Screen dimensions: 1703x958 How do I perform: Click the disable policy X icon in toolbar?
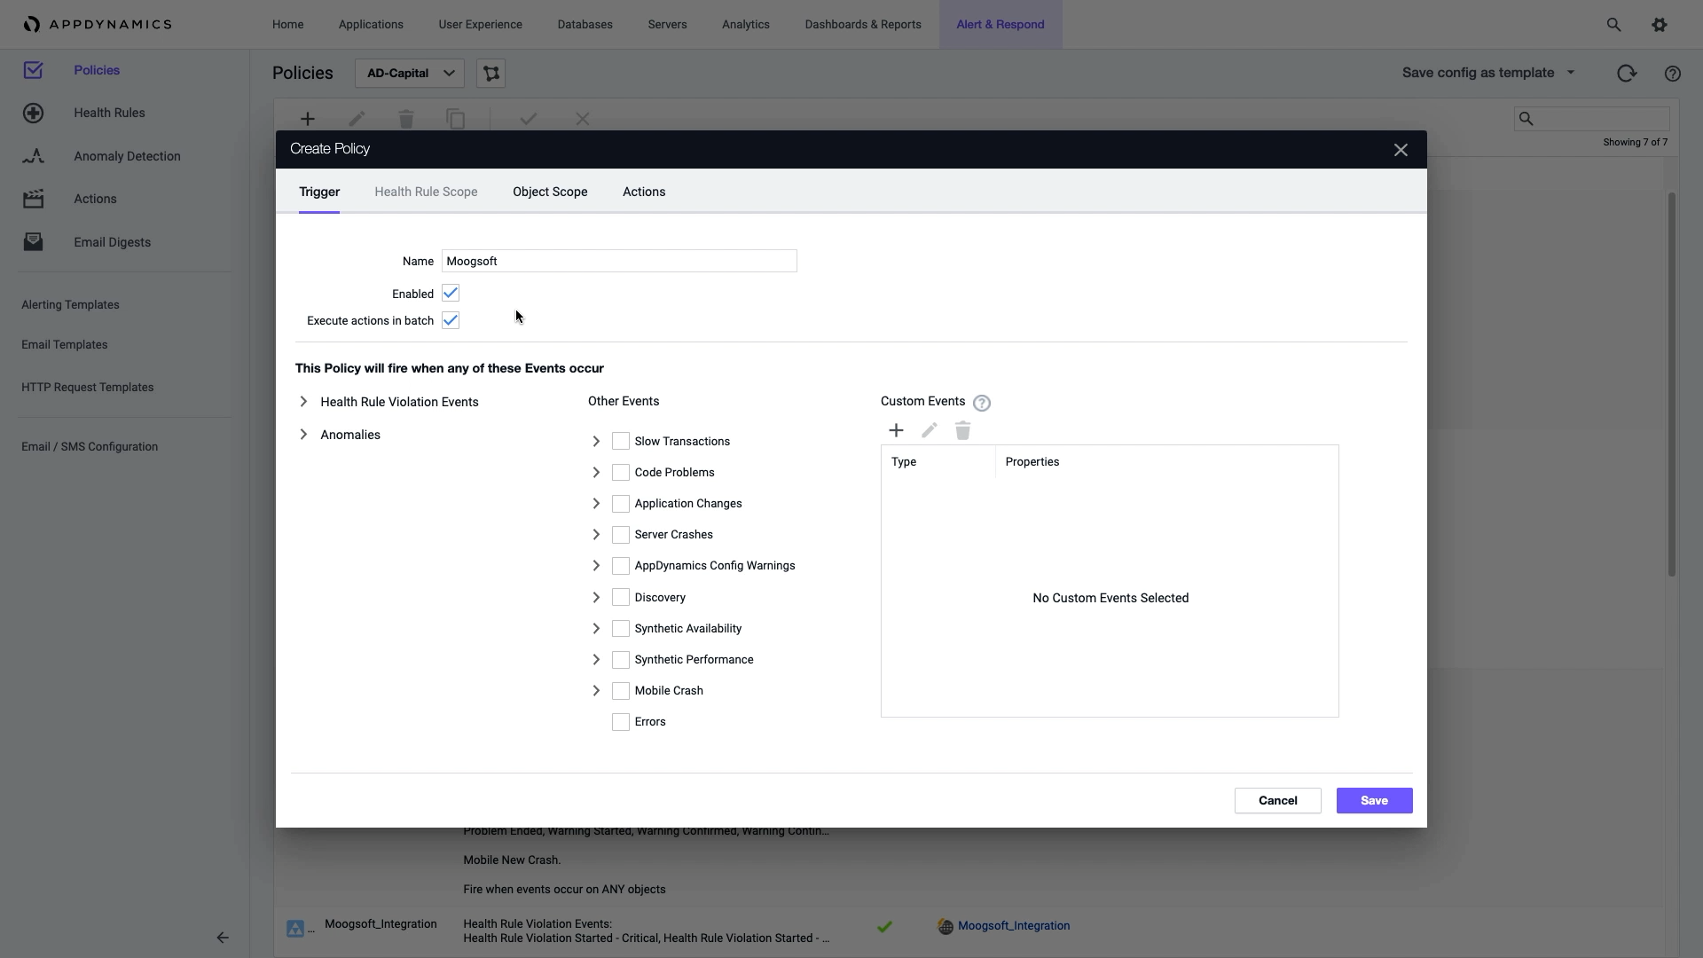tap(583, 119)
